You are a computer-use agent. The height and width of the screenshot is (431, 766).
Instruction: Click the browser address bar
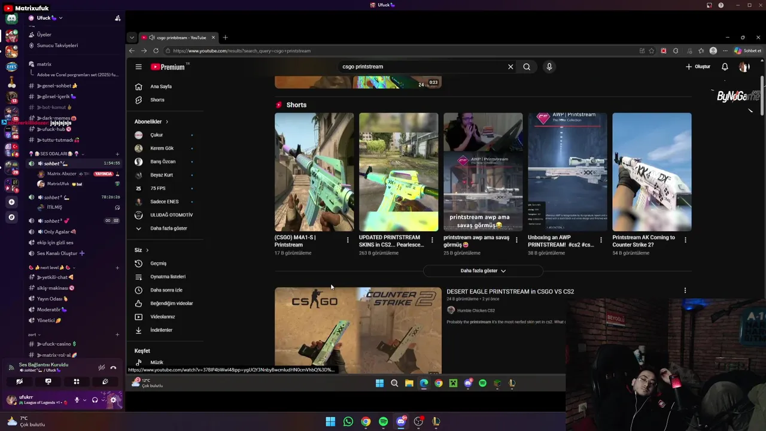tap(401, 51)
